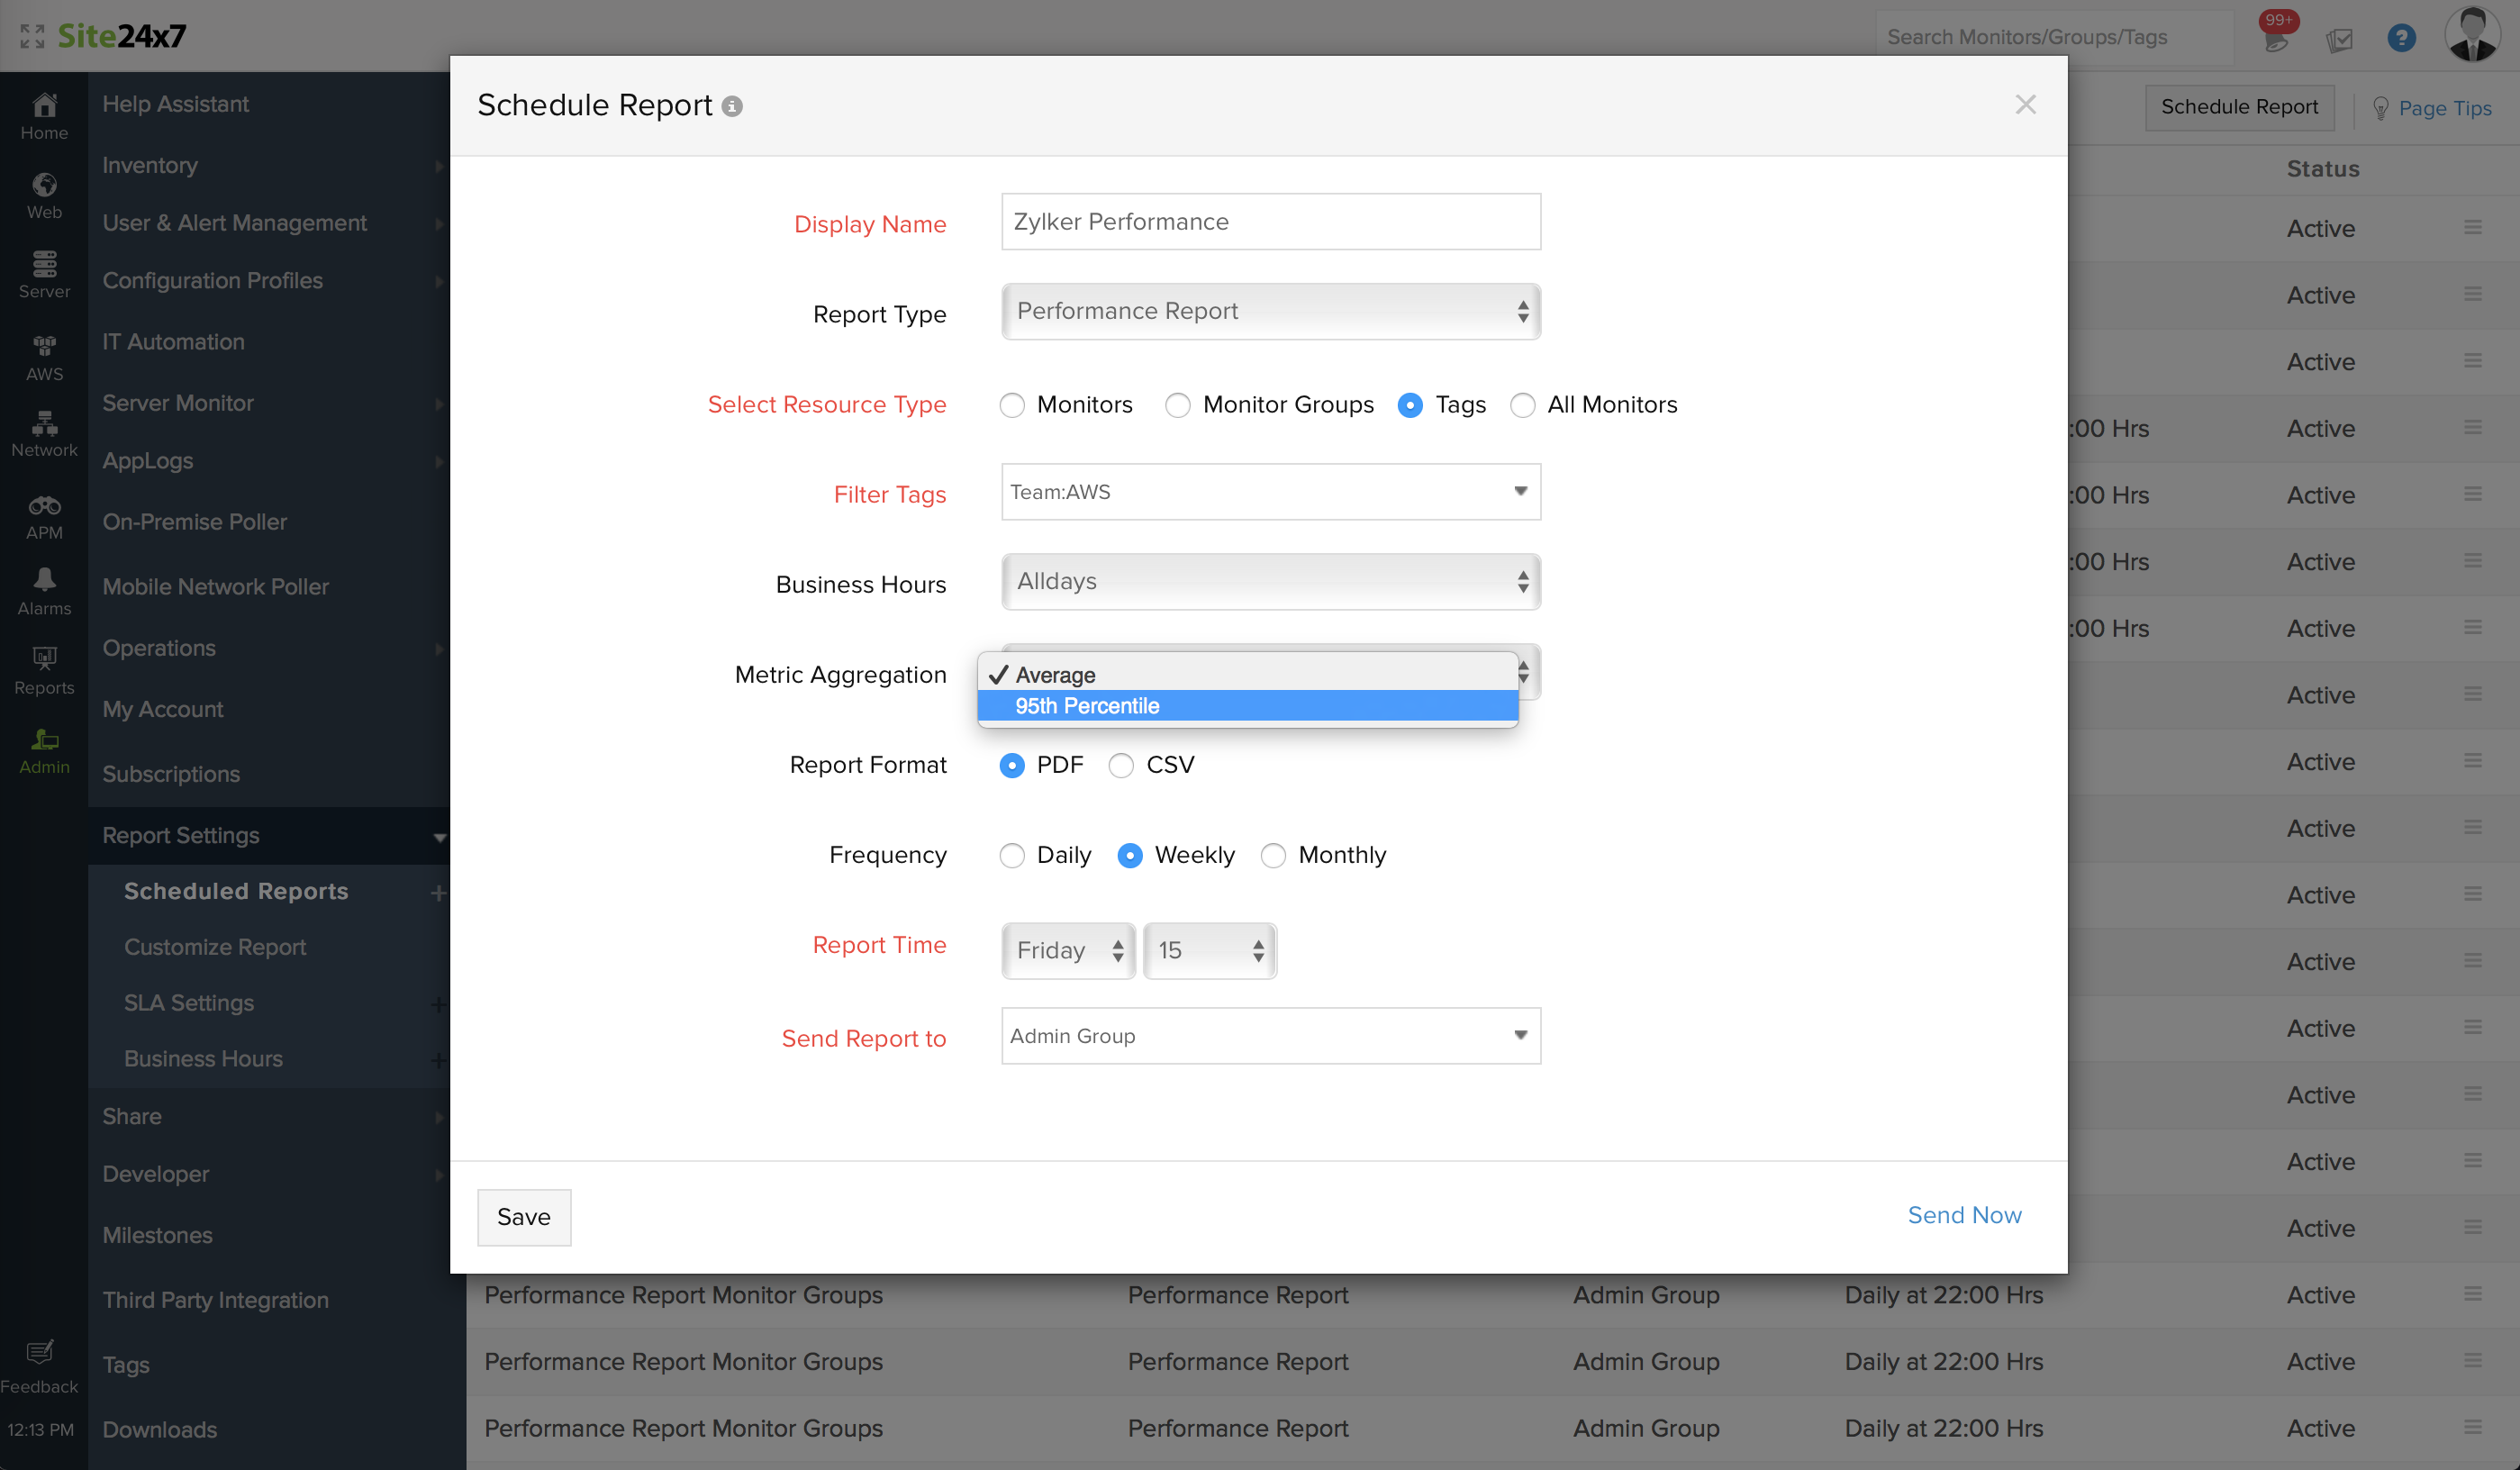Open the hour selector showing 15
Viewport: 2520px width, 1470px height.
pyautogui.click(x=1209, y=950)
